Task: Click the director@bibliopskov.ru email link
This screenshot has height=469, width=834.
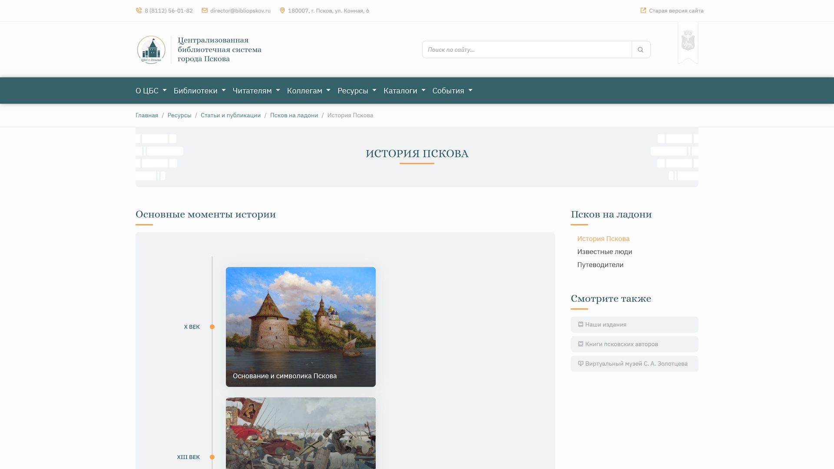Action: pyautogui.click(x=240, y=10)
